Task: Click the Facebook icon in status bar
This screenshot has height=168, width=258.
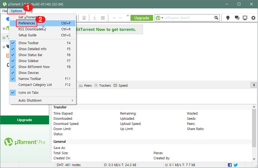Action: tap(230, 165)
